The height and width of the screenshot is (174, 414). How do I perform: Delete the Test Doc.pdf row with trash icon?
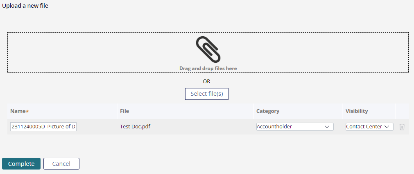point(402,127)
